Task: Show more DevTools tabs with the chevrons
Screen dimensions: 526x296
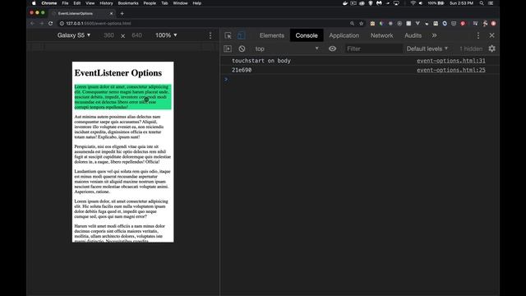Action: pos(434,35)
